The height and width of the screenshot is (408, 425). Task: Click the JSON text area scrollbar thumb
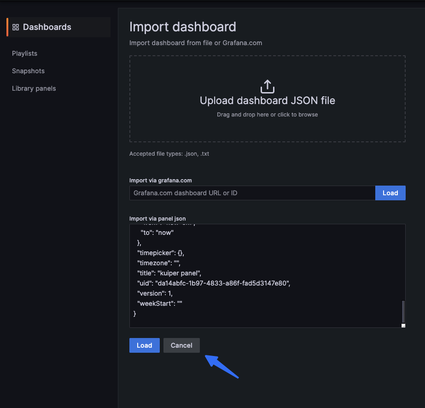point(403,312)
